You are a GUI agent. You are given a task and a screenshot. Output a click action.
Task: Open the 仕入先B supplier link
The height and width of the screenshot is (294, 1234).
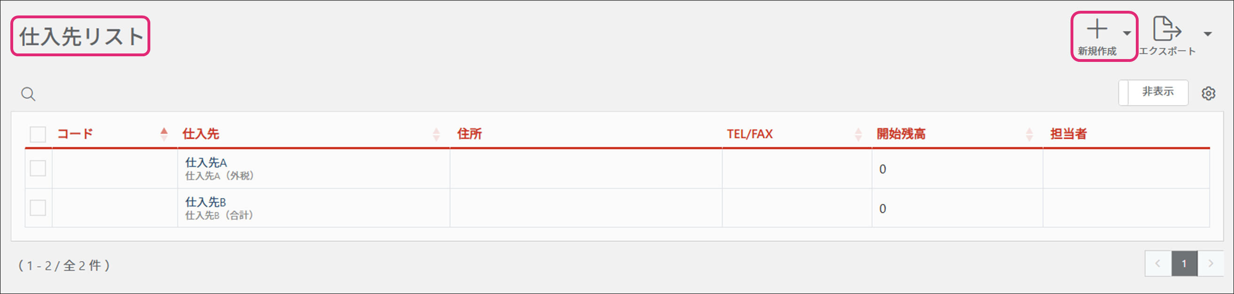tap(205, 202)
